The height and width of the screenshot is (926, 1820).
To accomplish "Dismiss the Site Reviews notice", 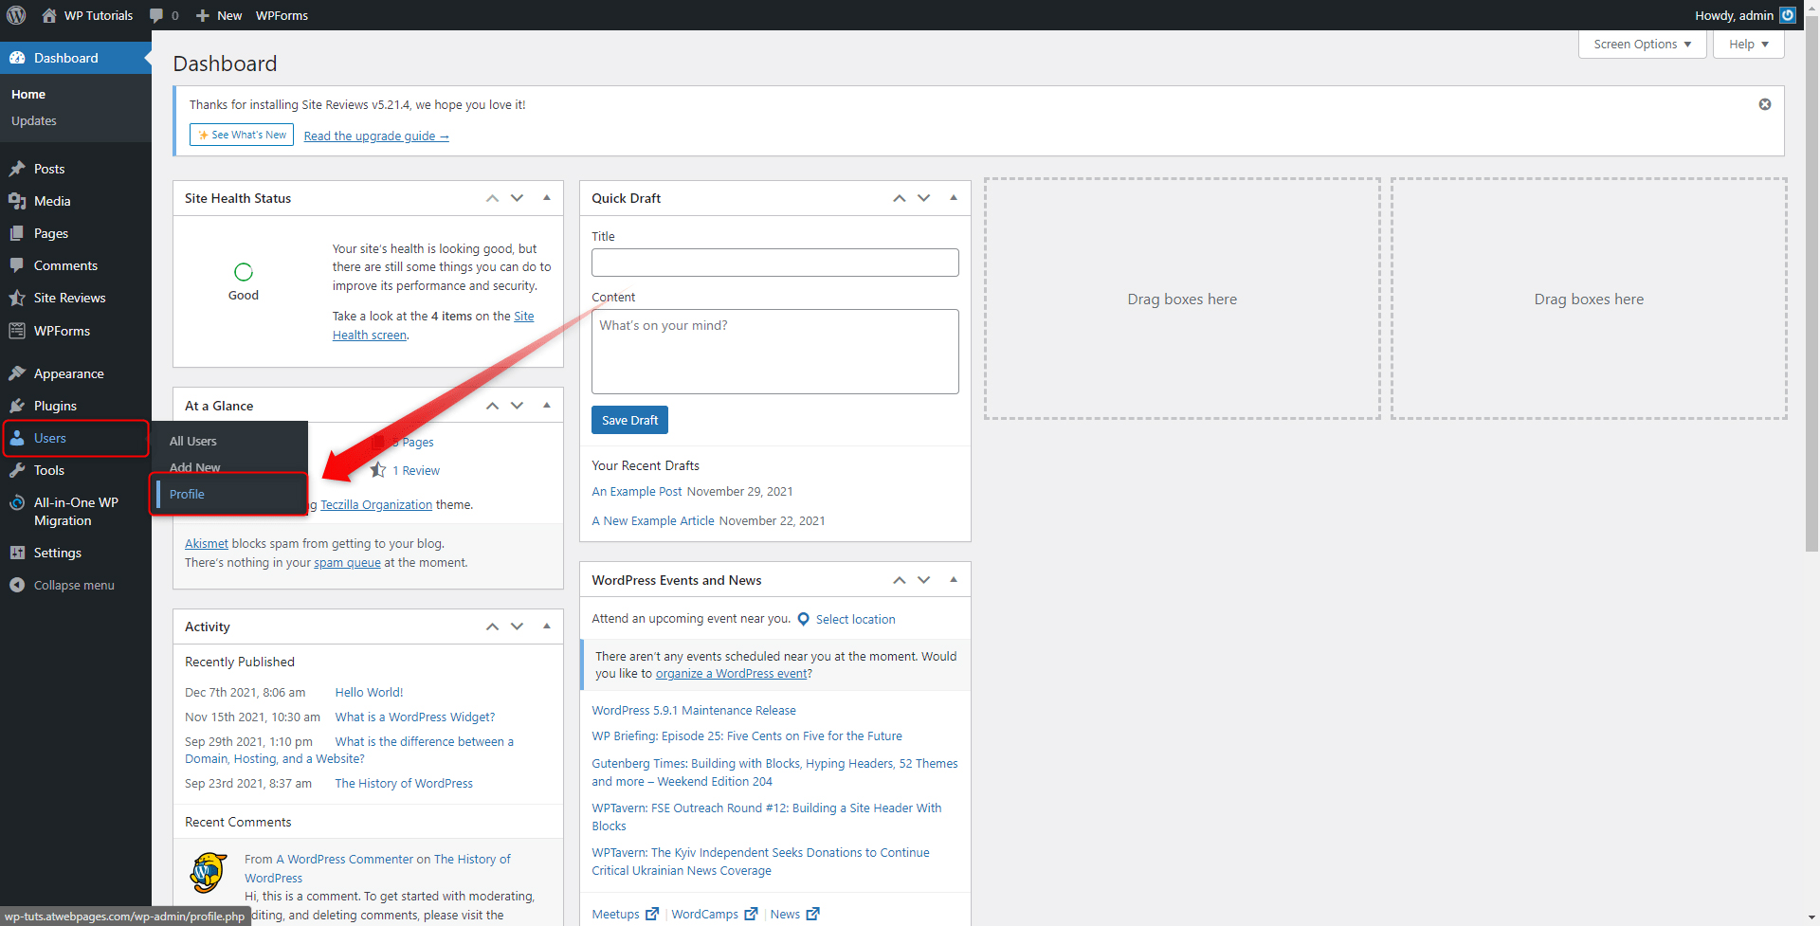I will pos(1765,104).
